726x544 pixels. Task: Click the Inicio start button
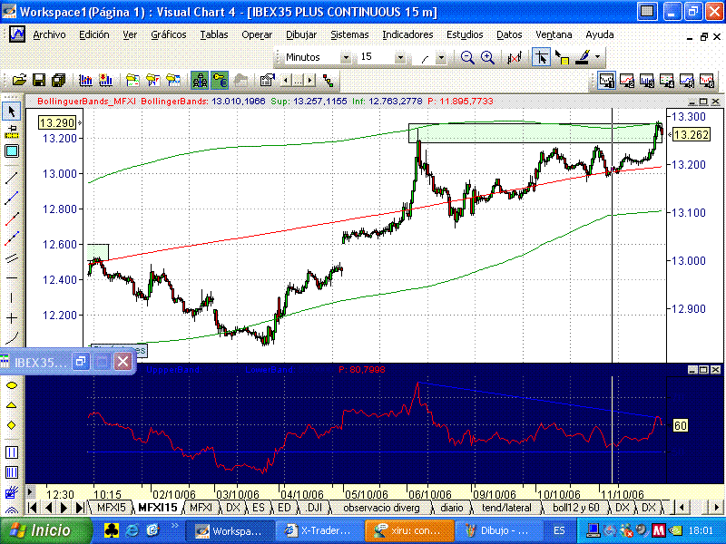[x=45, y=530]
